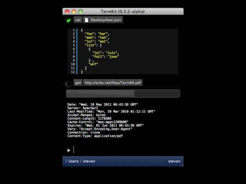Click the "list": [ JSON line
The image size is (246, 184).
[93, 45]
